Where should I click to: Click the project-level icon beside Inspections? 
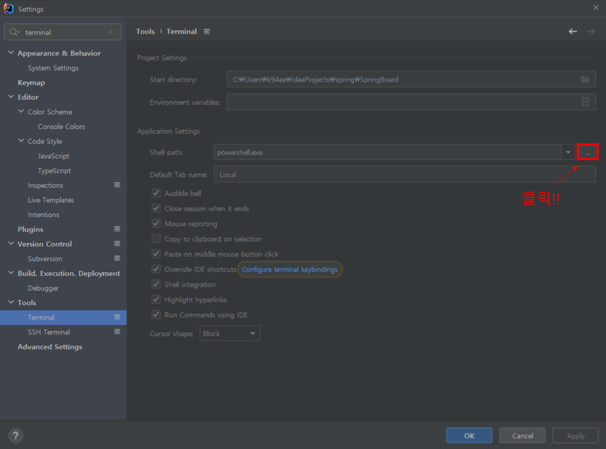click(117, 185)
